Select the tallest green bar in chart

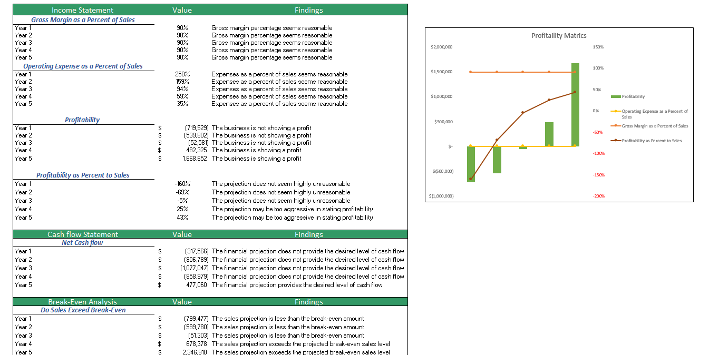click(x=574, y=105)
